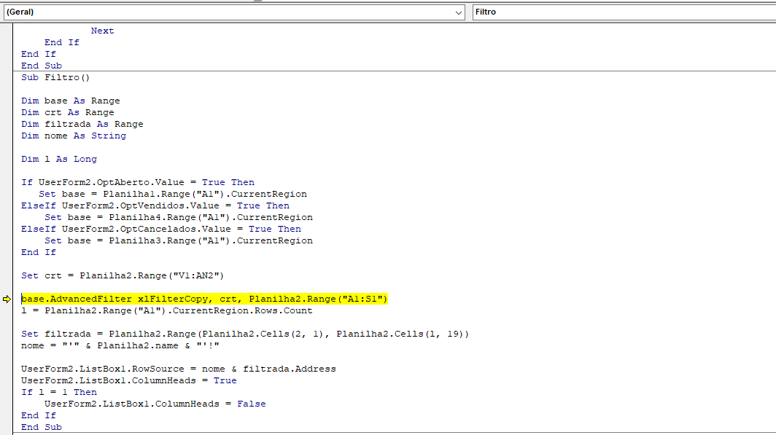Click the 'ElseIf UserForm2.OptVendidos.Value' line

155,205
